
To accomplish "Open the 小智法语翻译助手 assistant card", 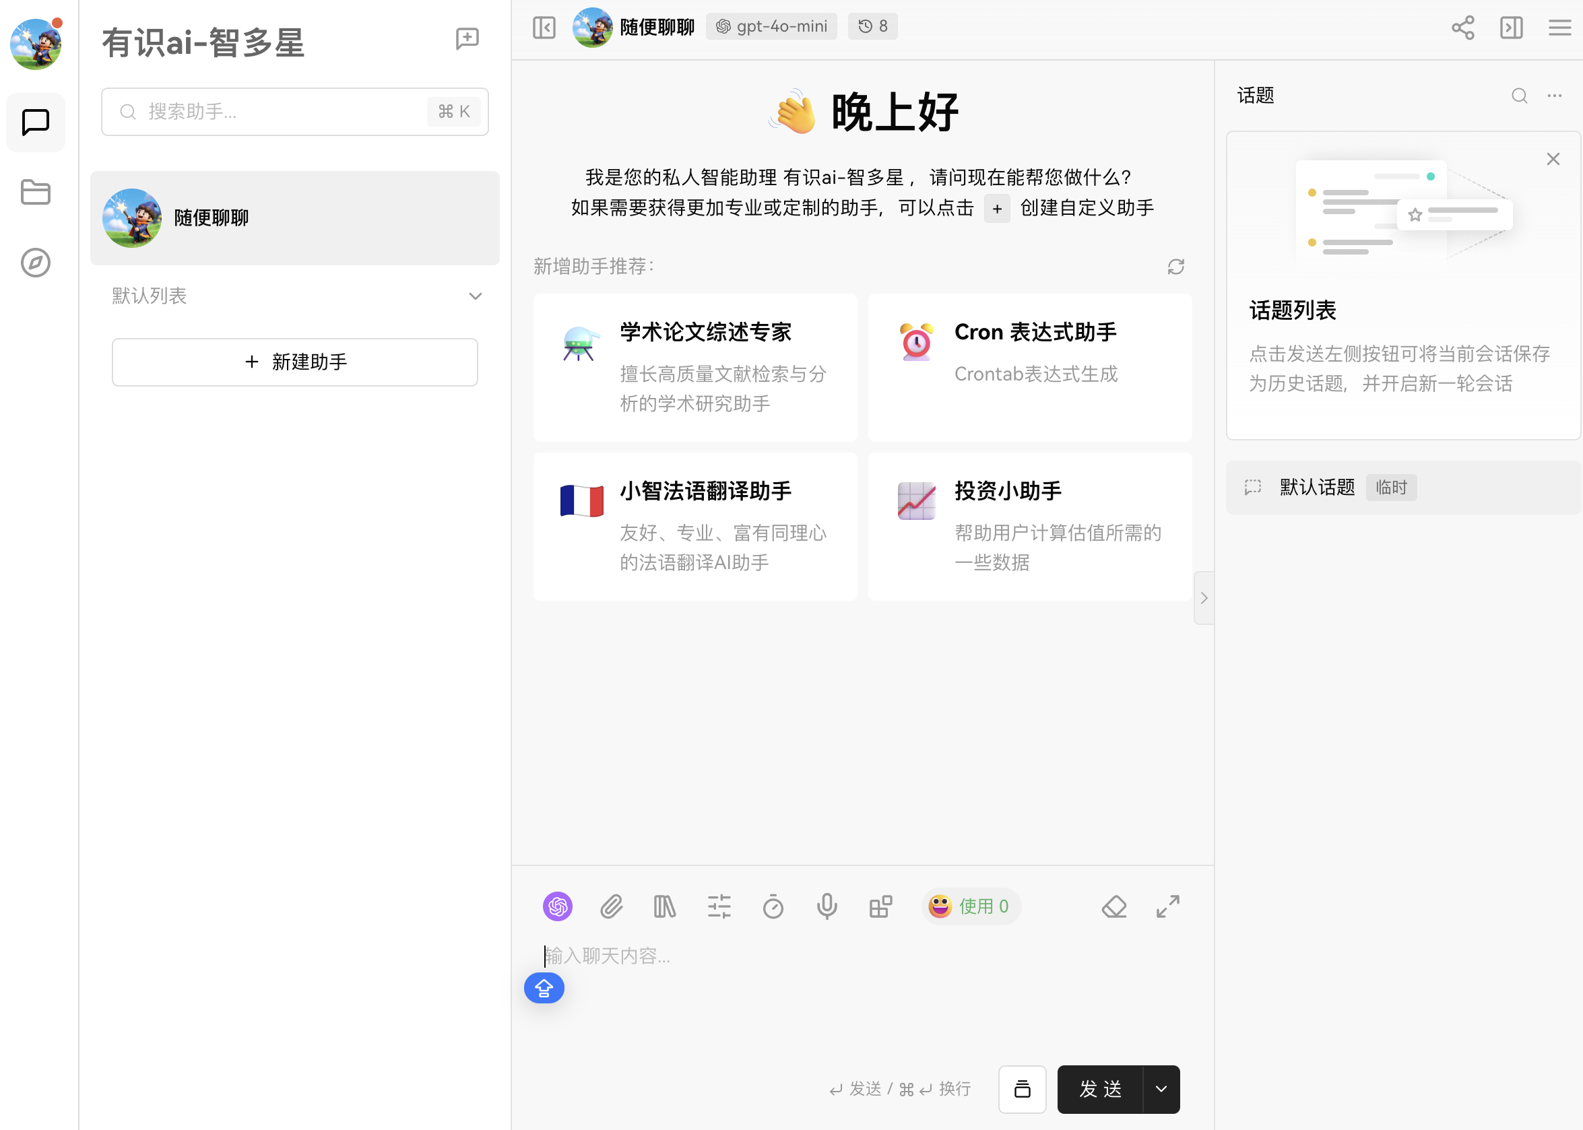I will tap(695, 527).
